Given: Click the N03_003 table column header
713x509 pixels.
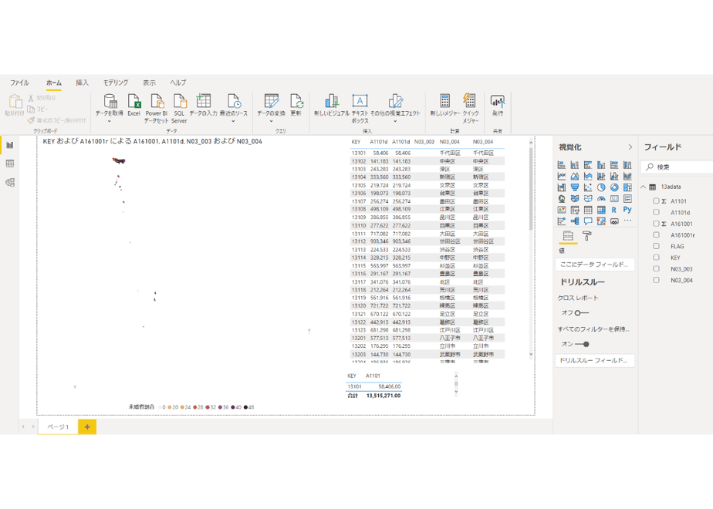Looking at the screenshot, I should pos(424,142).
